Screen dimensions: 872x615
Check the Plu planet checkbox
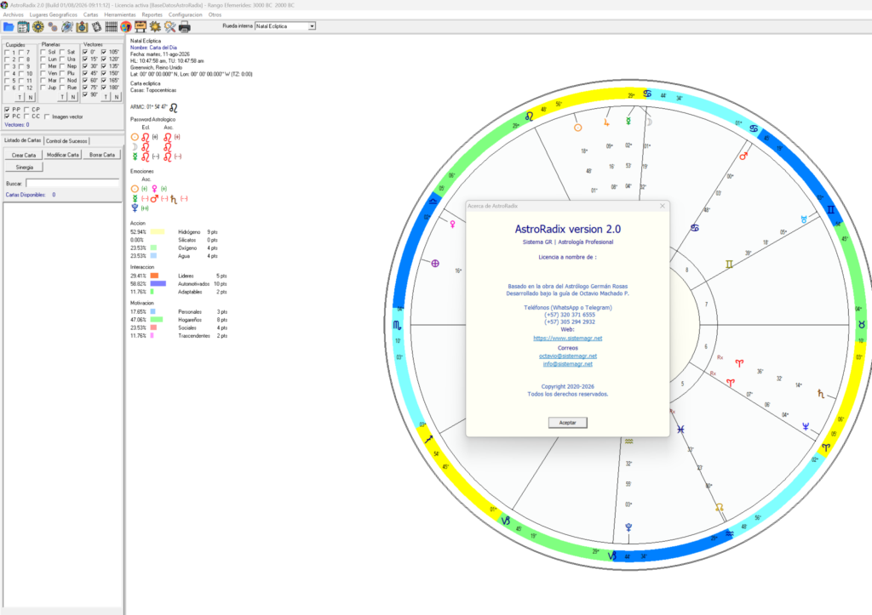click(62, 73)
